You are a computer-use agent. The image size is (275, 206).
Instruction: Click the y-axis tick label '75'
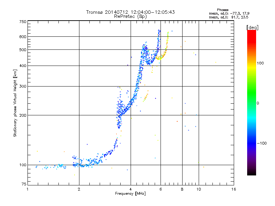point(24,184)
